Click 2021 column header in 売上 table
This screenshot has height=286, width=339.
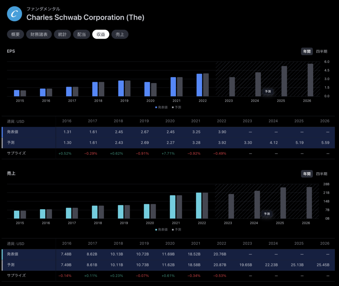tap(196, 243)
